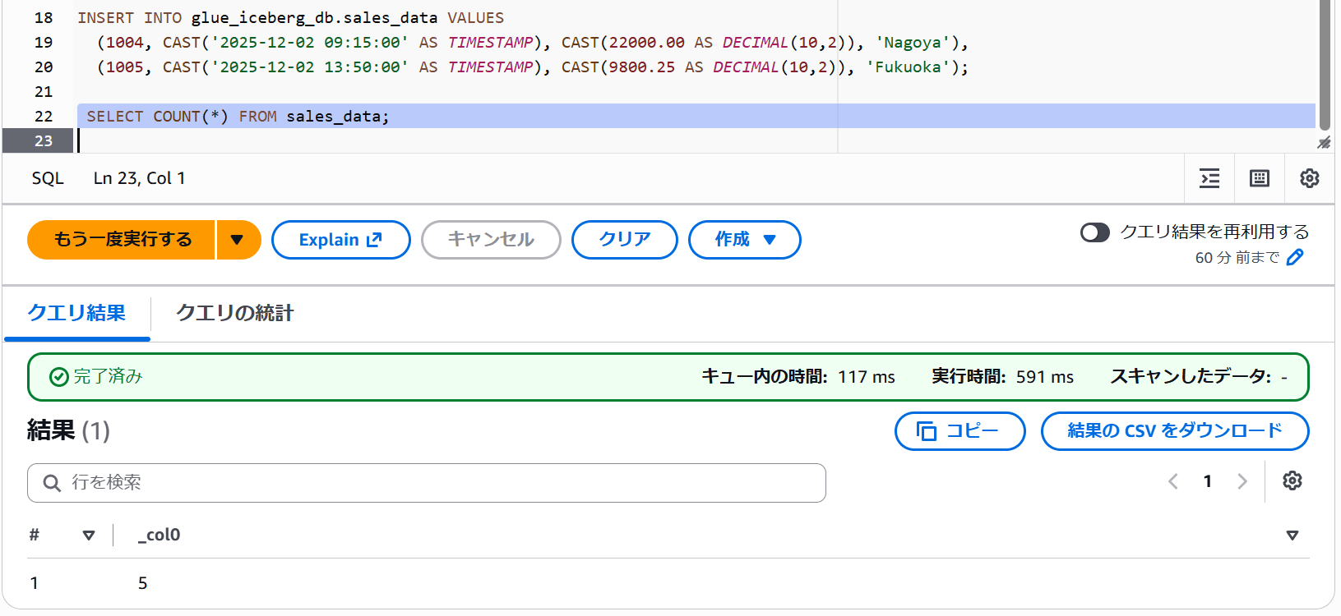The image size is (1341, 616).
Task: Click the キャンセル button
Action: point(491,240)
